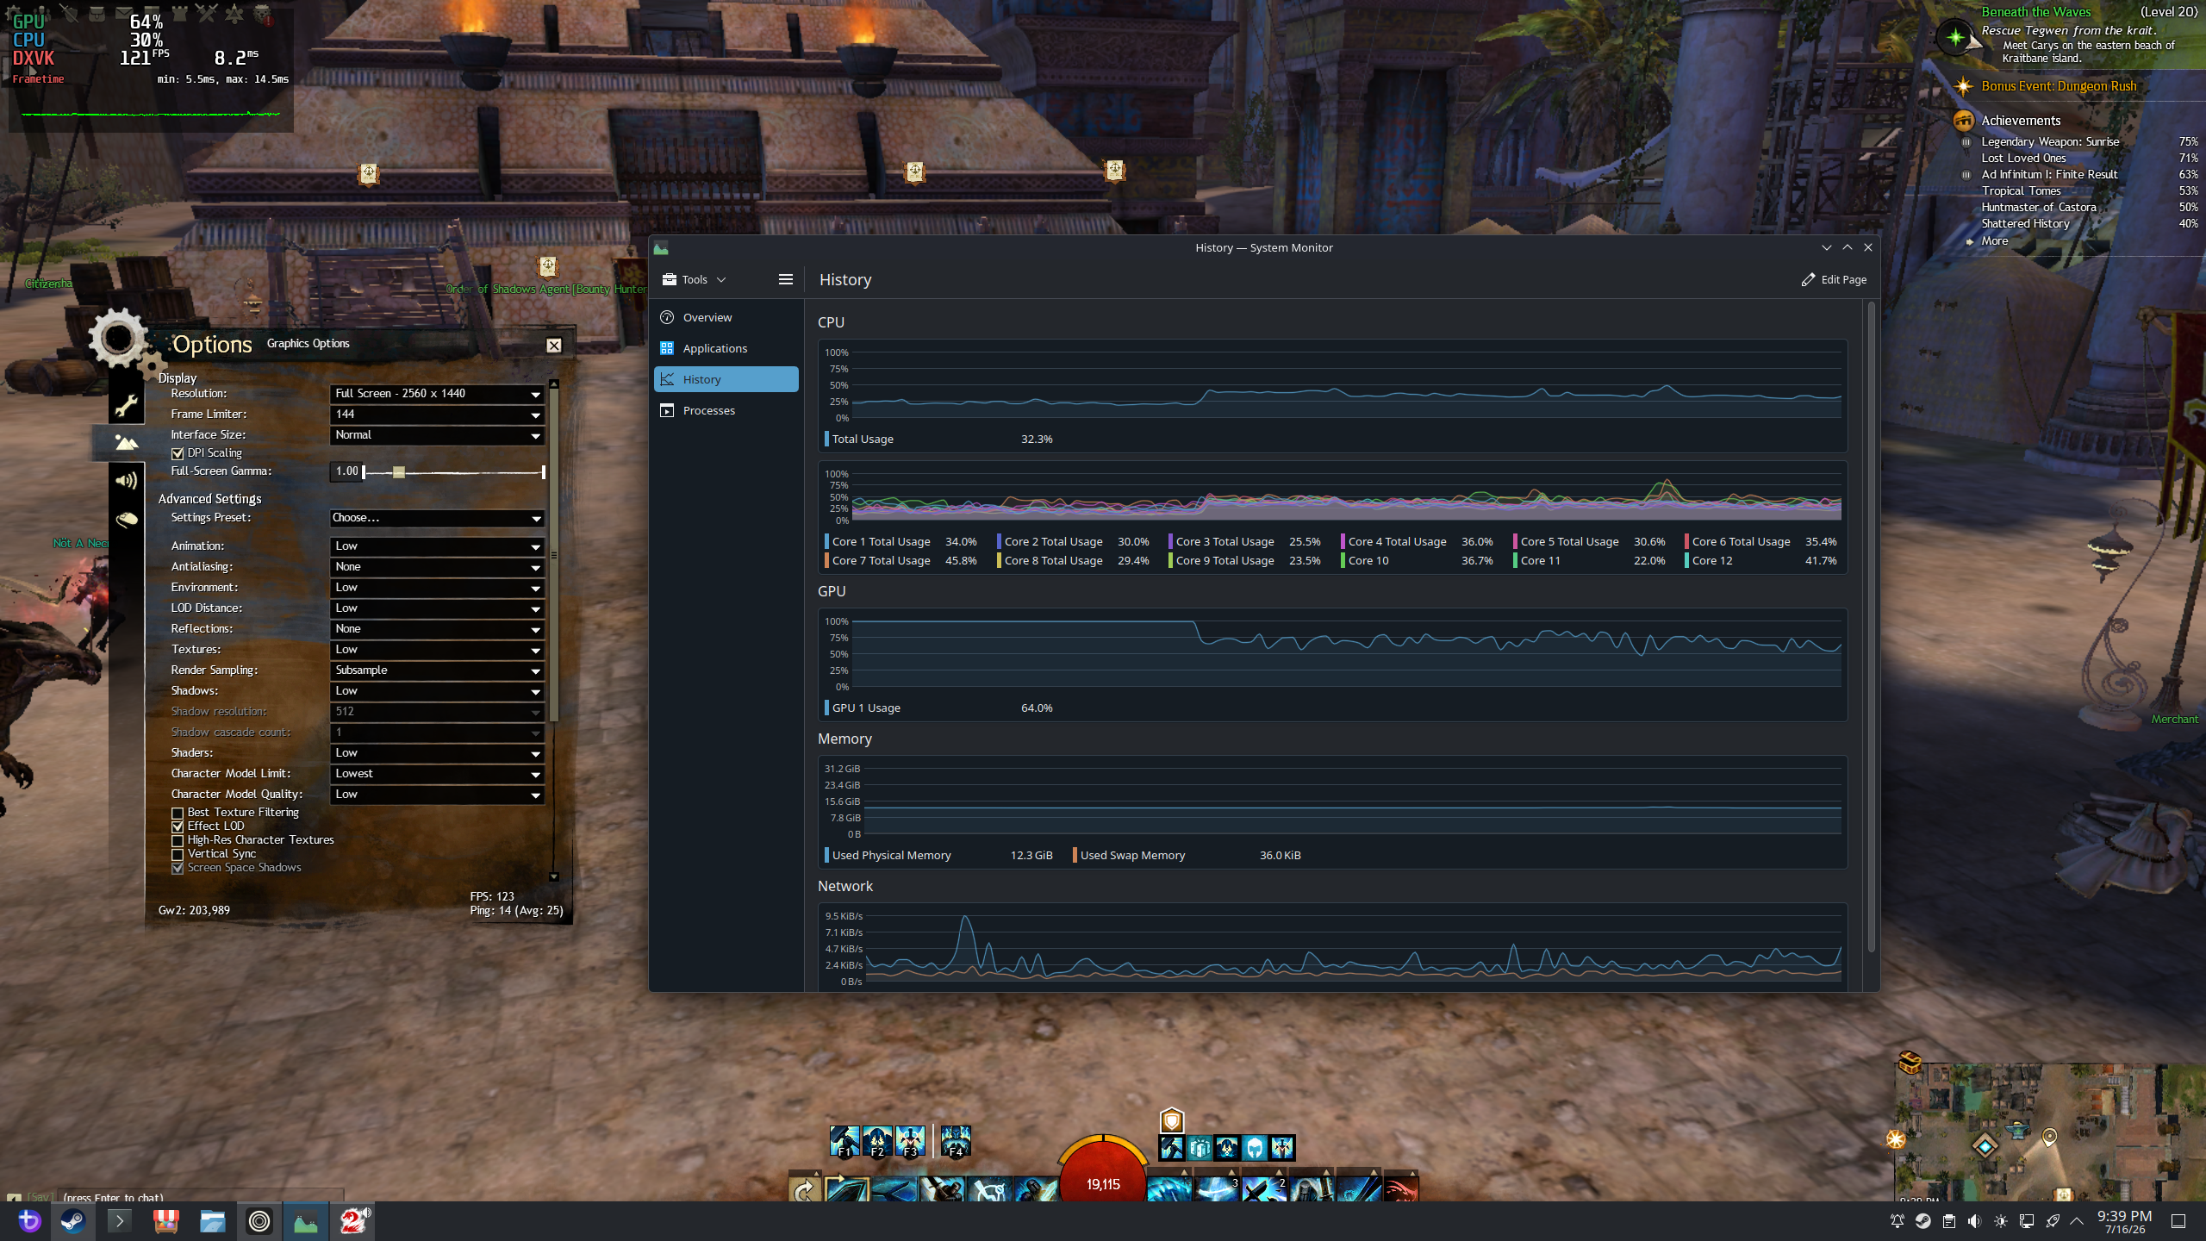Viewport: 2206px width, 1241px height.
Task: Adjust the Full-Screen Gamma slider handle
Action: pos(398,472)
